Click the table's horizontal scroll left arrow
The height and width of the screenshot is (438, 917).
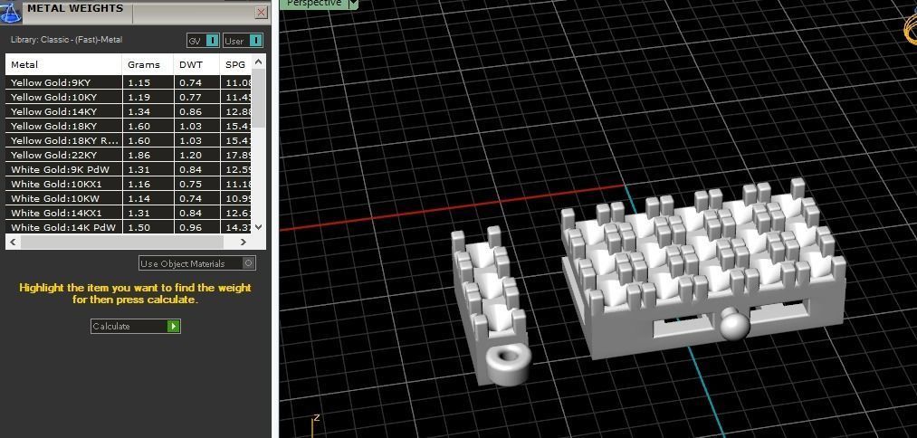click(x=13, y=242)
